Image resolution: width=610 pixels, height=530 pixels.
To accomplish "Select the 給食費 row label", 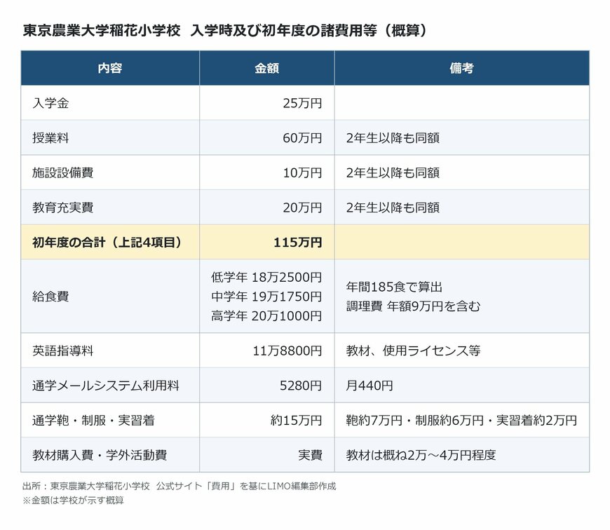I will tap(50, 297).
